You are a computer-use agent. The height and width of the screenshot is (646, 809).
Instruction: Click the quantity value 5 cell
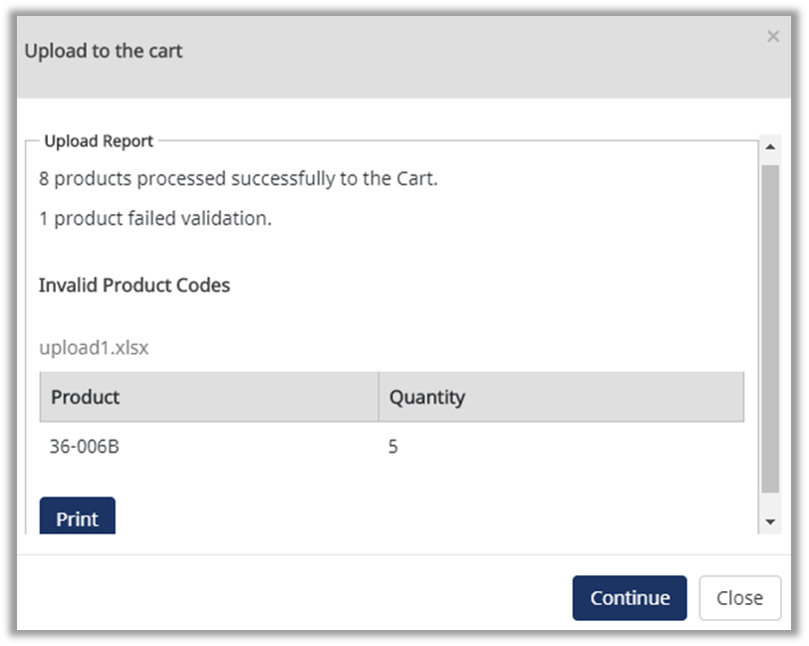(394, 447)
